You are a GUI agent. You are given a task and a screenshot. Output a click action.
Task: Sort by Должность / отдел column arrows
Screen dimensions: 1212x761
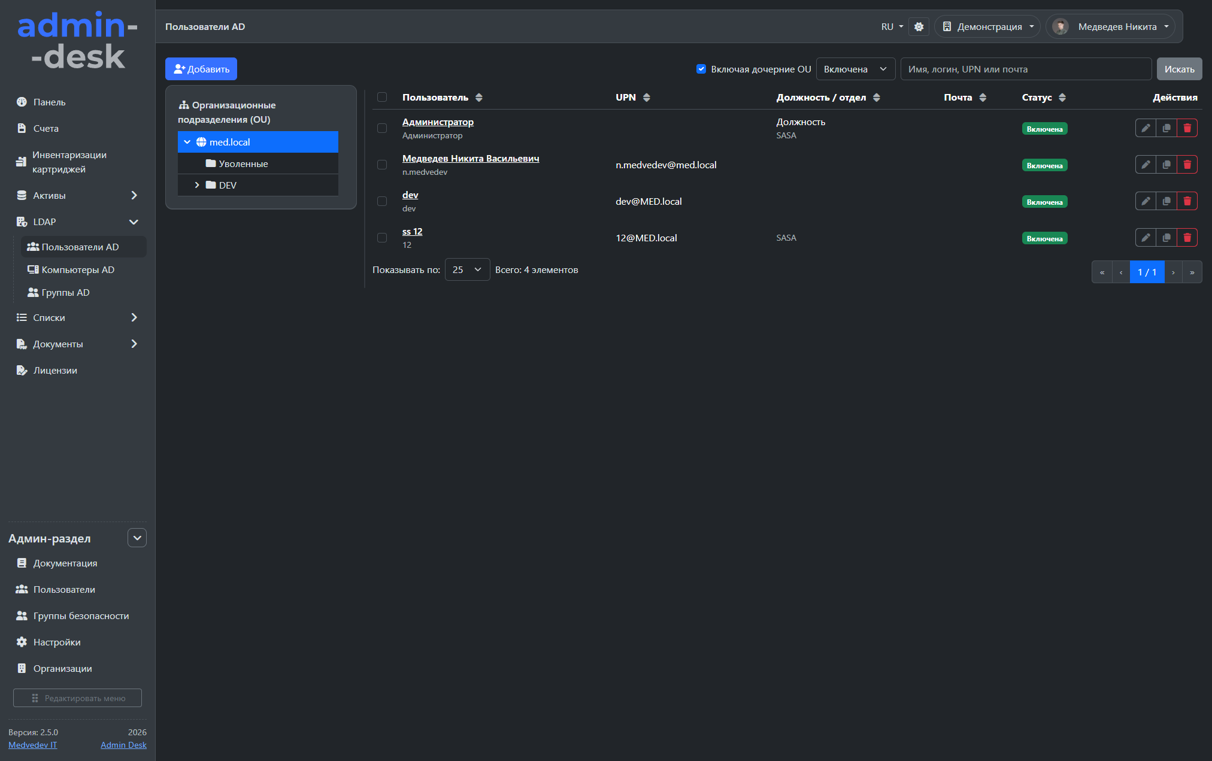point(876,98)
